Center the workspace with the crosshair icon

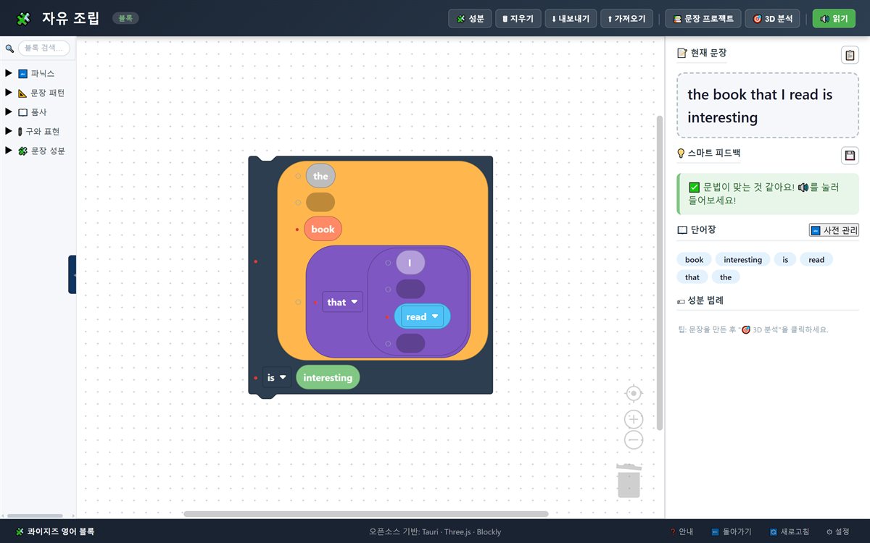point(634,393)
